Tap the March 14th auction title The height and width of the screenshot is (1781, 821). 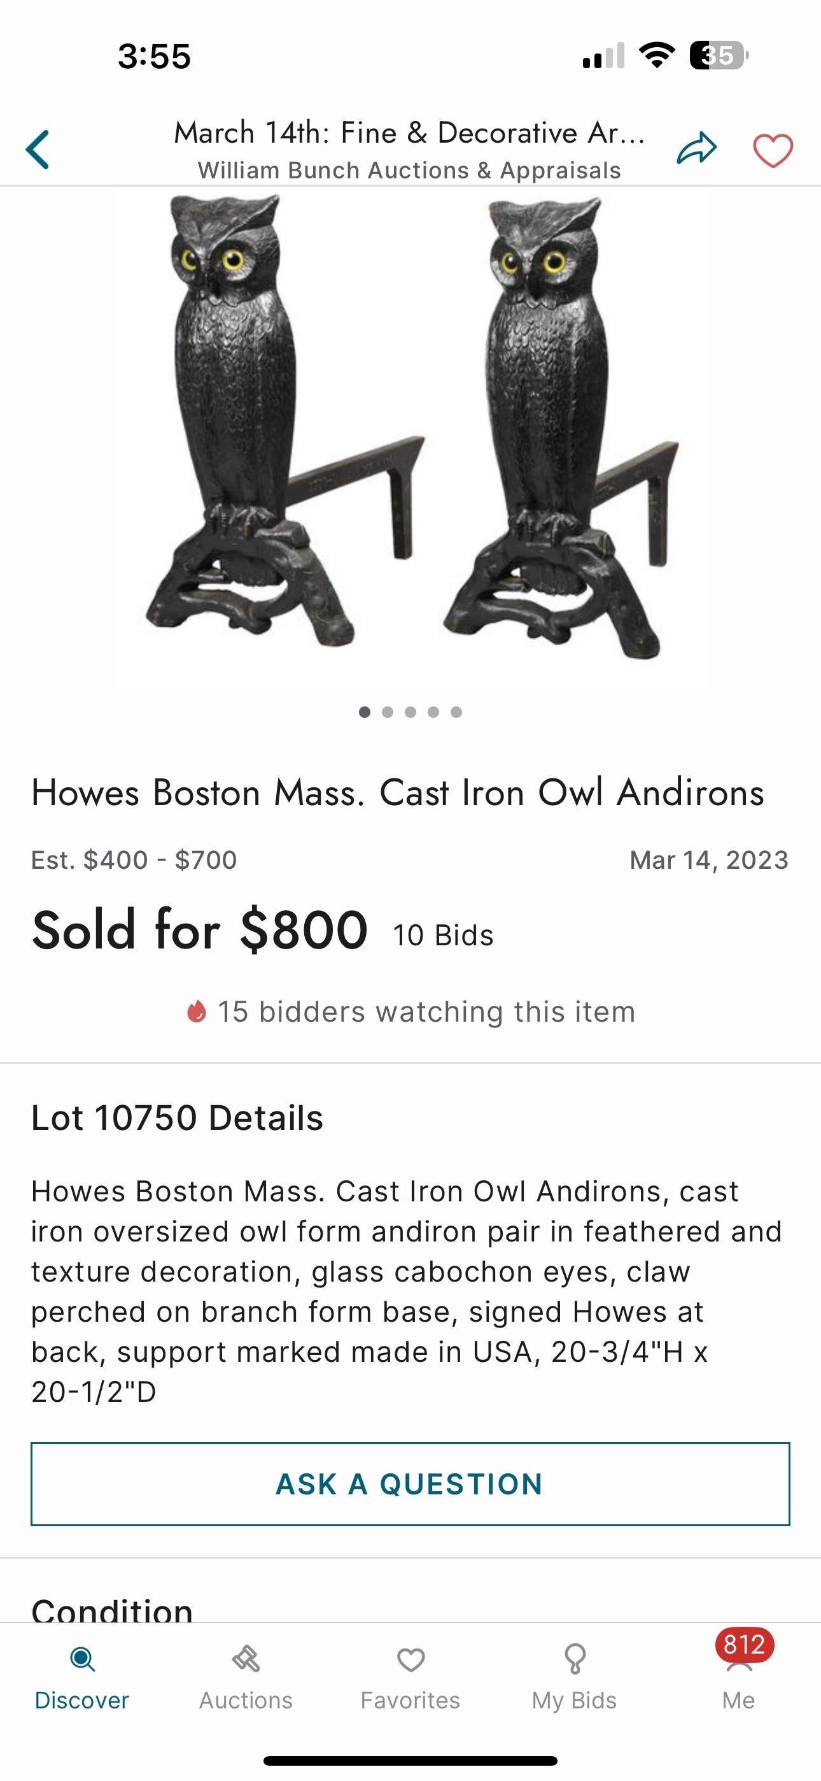tap(409, 132)
